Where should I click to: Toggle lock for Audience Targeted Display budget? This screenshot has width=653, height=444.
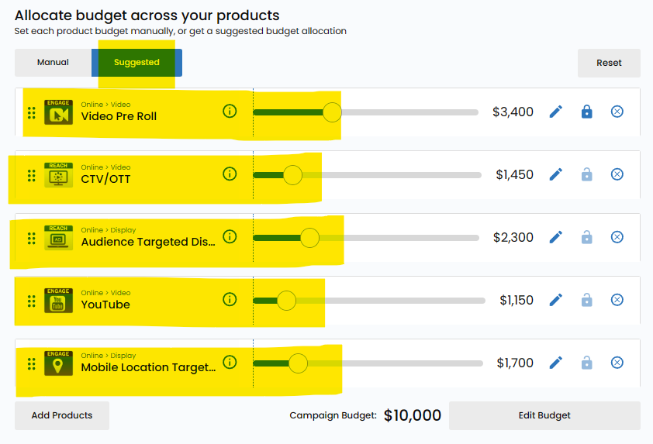pos(586,237)
